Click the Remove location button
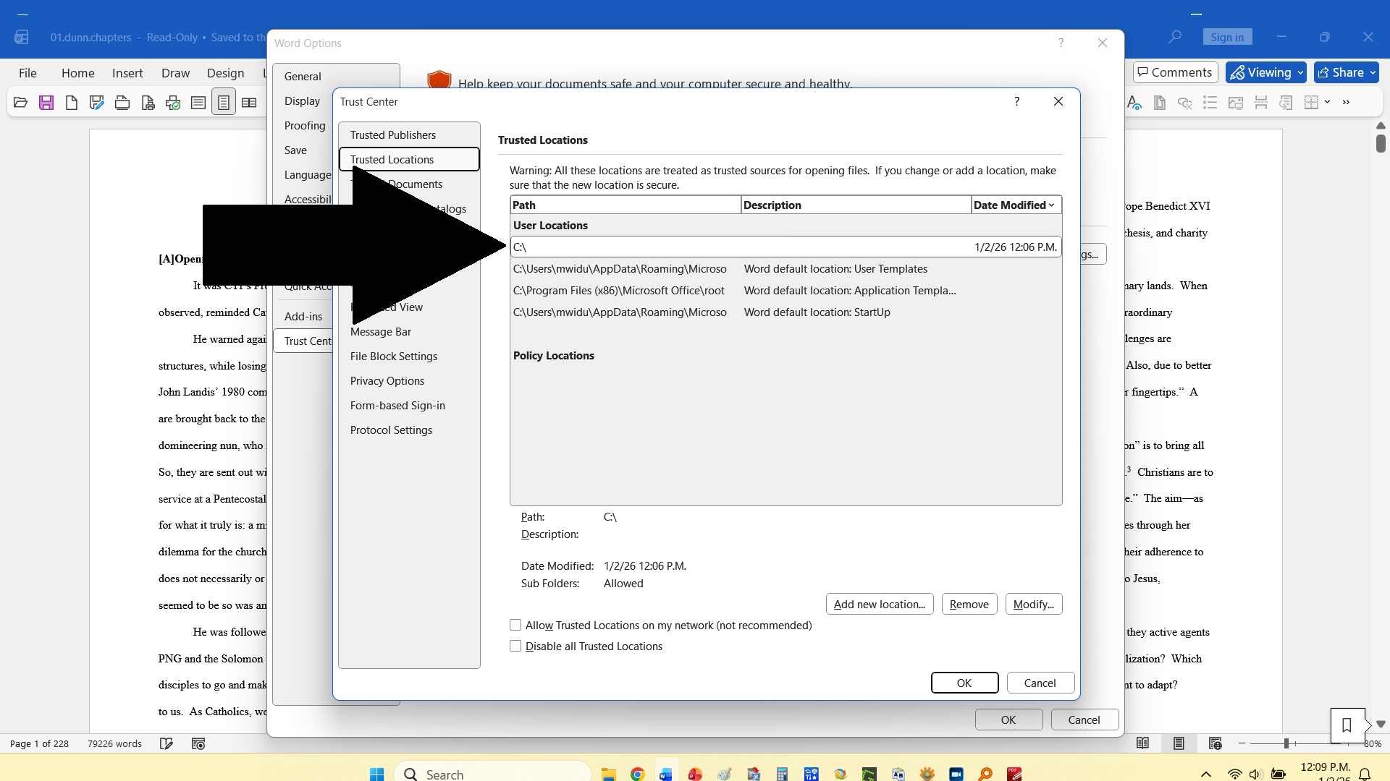The height and width of the screenshot is (781, 1390). [x=969, y=604]
